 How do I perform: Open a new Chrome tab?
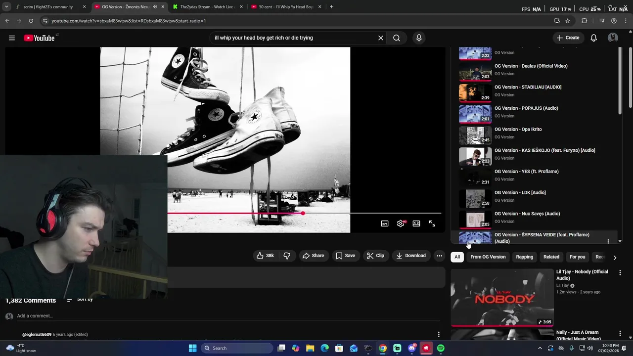(331, 7)
